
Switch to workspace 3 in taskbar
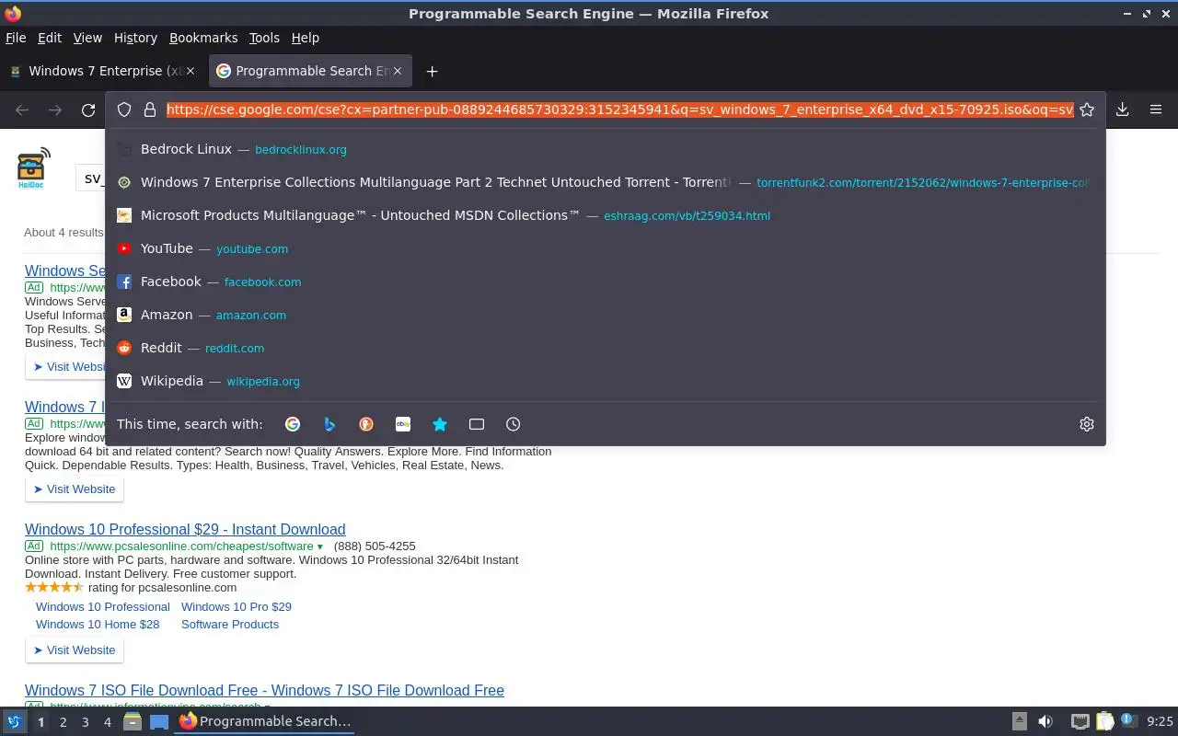point(85,722)
